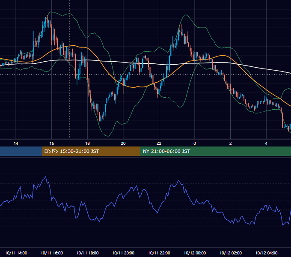Click the 10/11 20:00 date label
The width and height of the screenshot is (291, 257).
pyautogui.click(x=123, y=253)
